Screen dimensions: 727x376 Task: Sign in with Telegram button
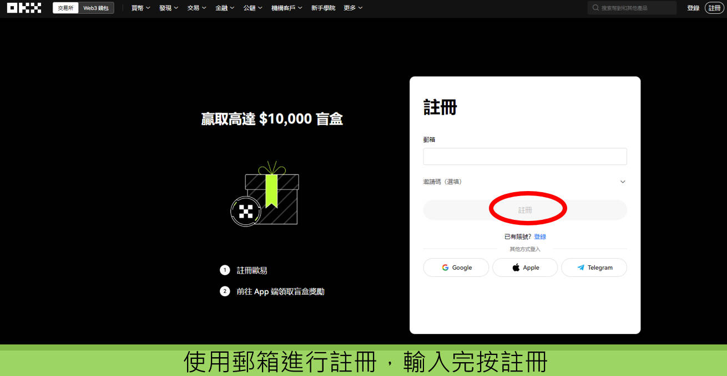tap(594, 267)
